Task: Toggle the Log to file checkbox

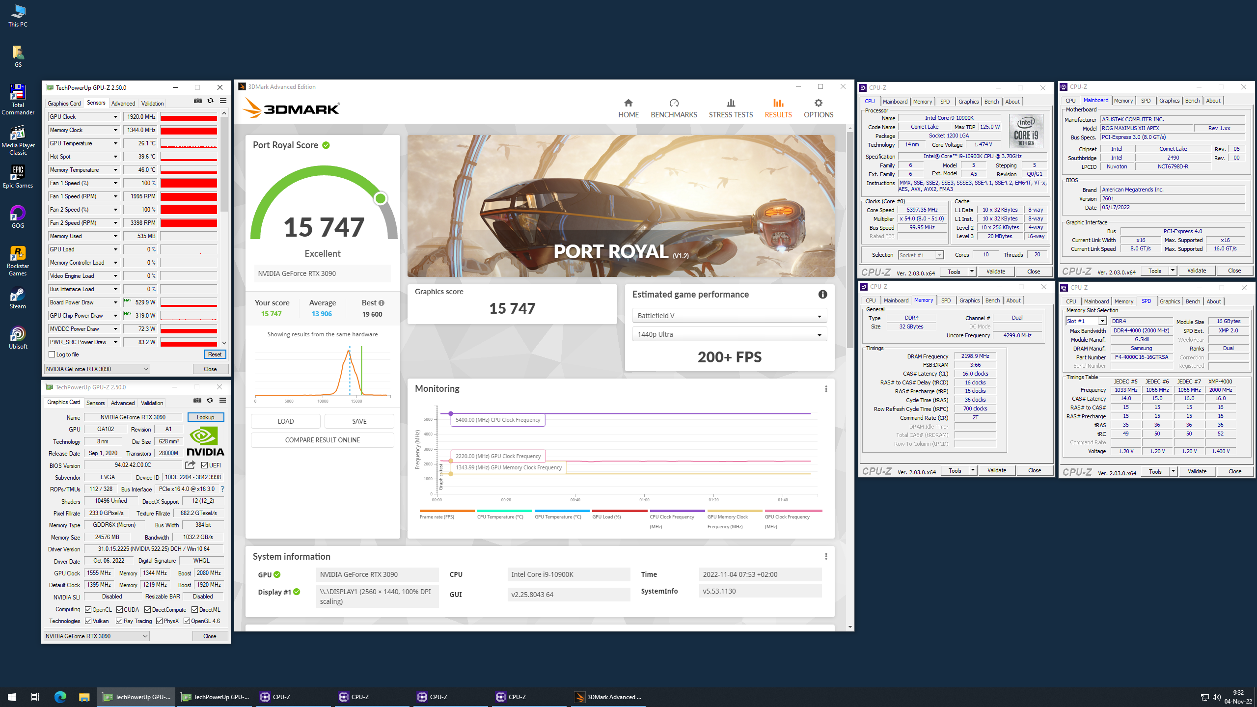Action: pos(52,354)
